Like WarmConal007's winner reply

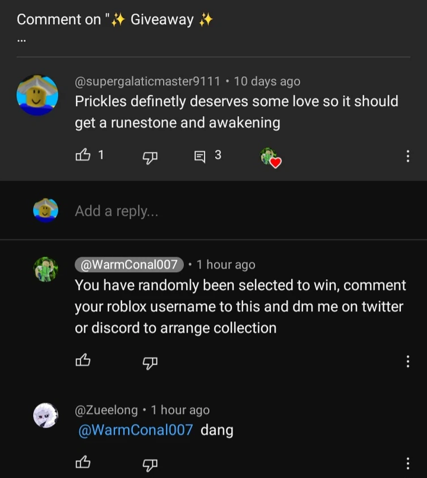click(83, 361)
